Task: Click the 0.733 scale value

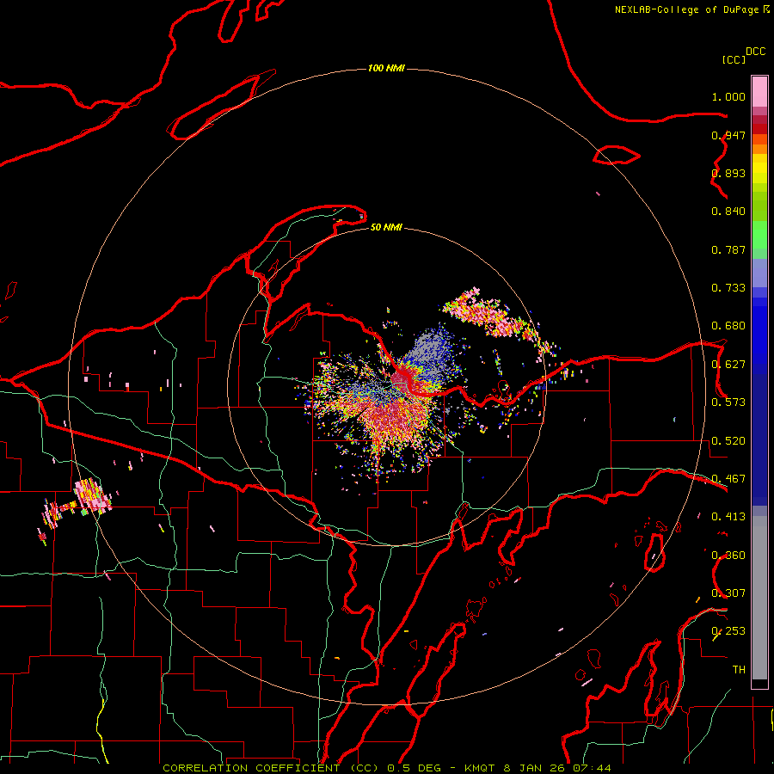Action: (728, 288)
